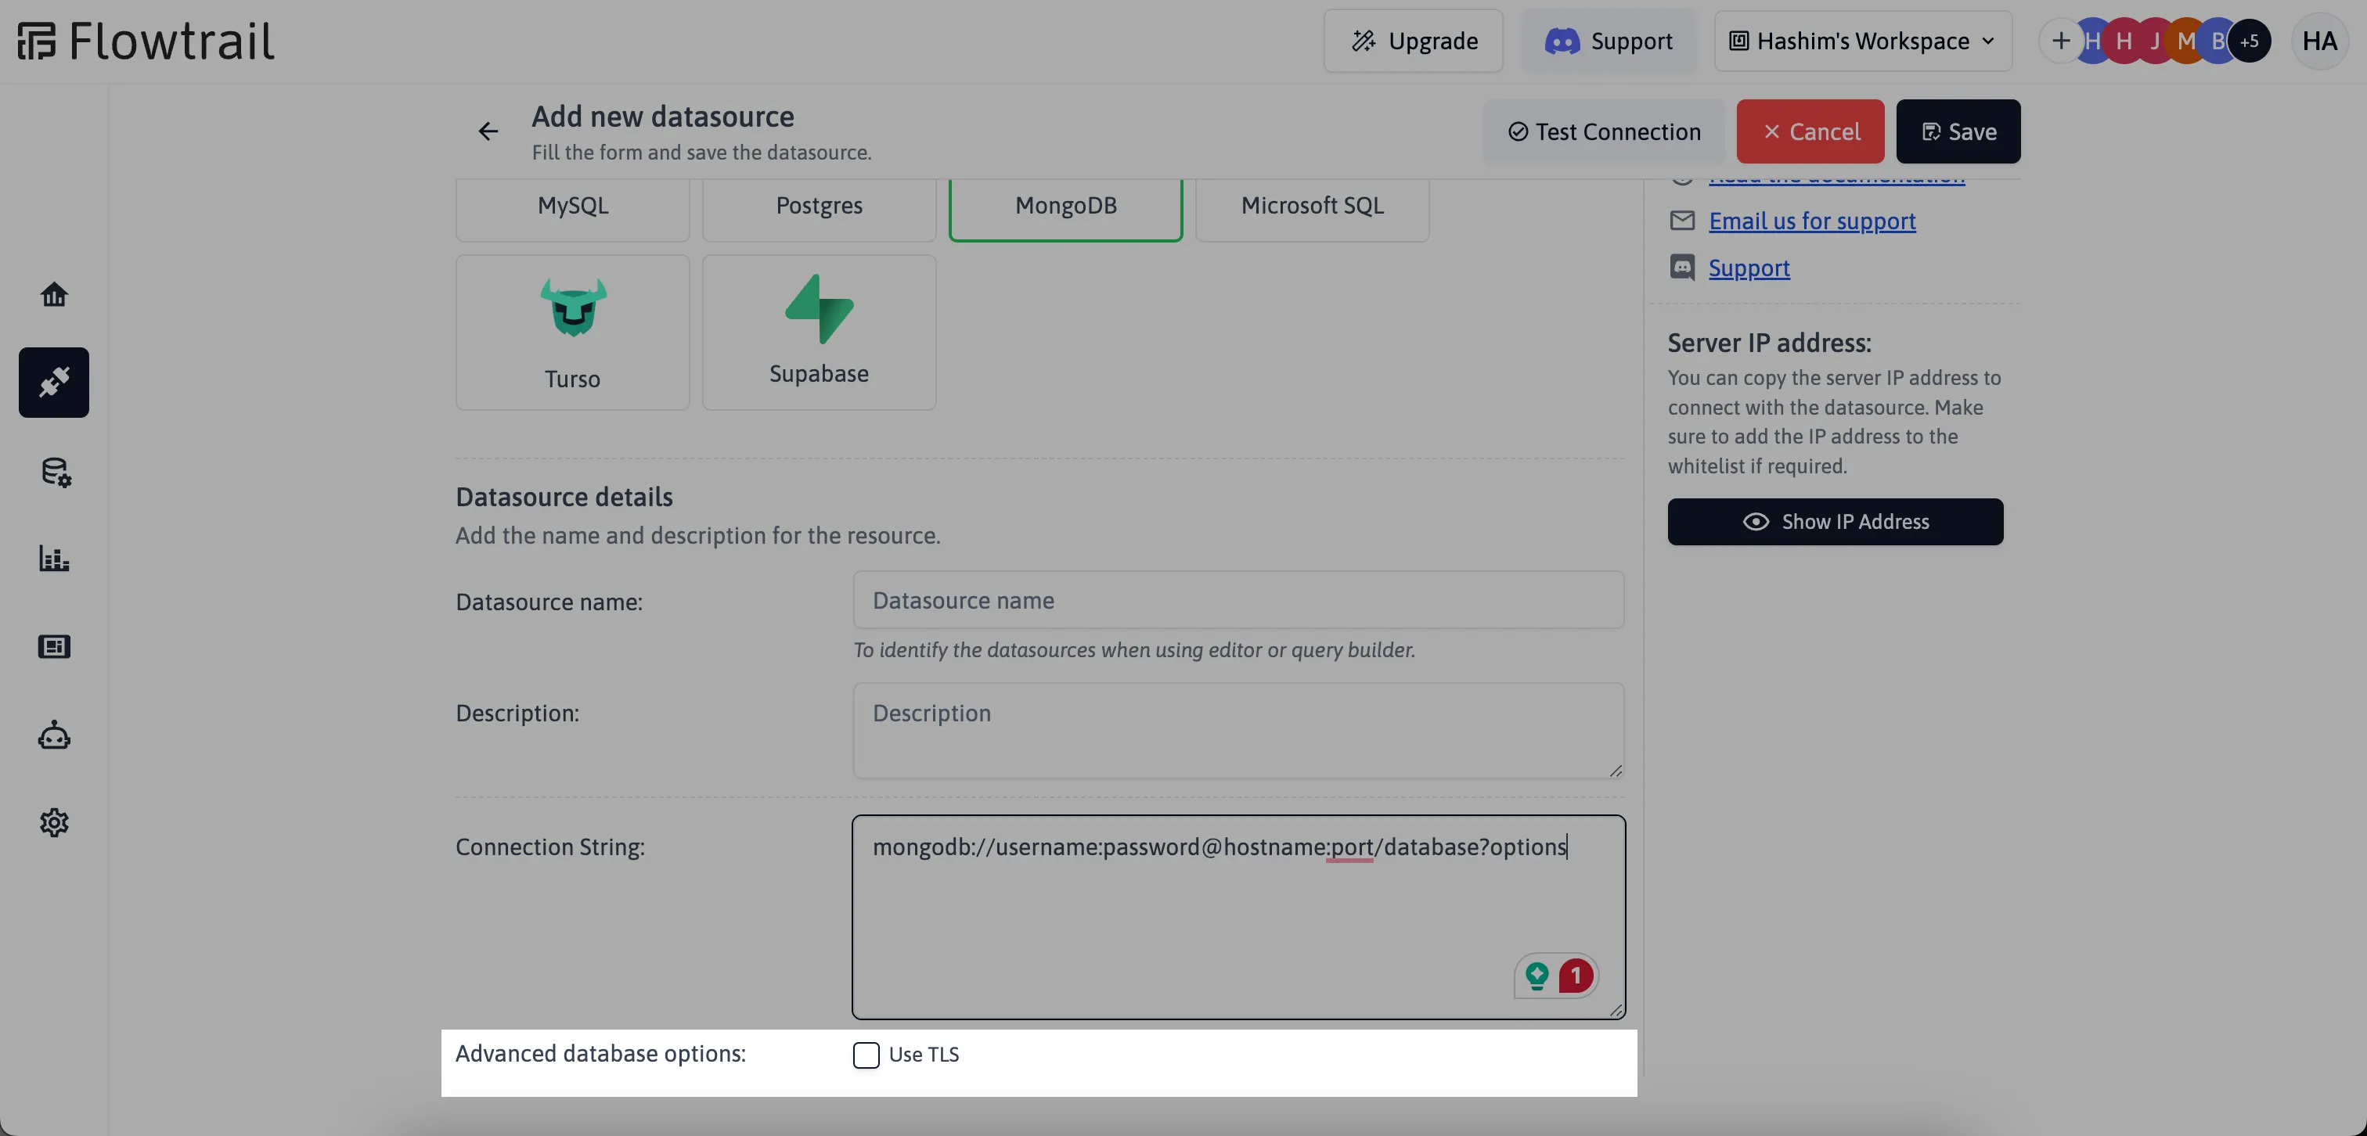2367x1136 pixels.
Task: Open the AI robot sidebar icon
Action: [54, 734]
